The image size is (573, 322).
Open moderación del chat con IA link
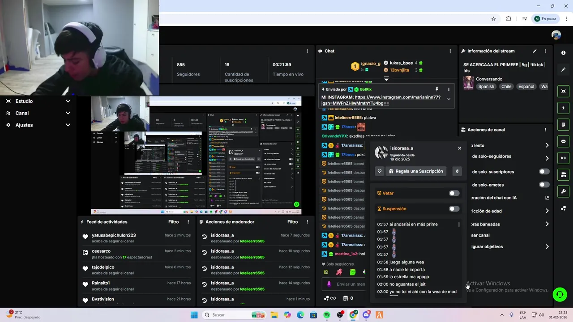coord(547,198)
